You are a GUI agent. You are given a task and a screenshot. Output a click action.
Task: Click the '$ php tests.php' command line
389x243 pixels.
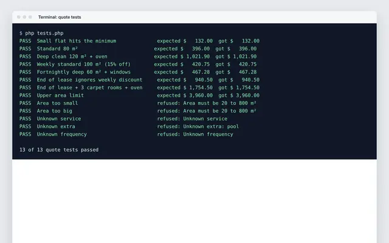(x=41, y=33)
